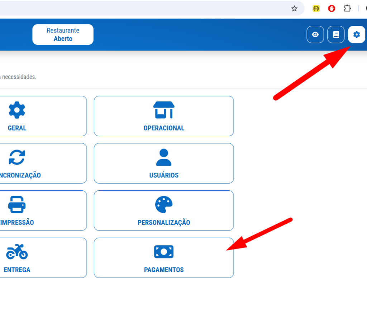
Task: Toggle the Restaurante Aberto status button
Action: click(63, 34)
